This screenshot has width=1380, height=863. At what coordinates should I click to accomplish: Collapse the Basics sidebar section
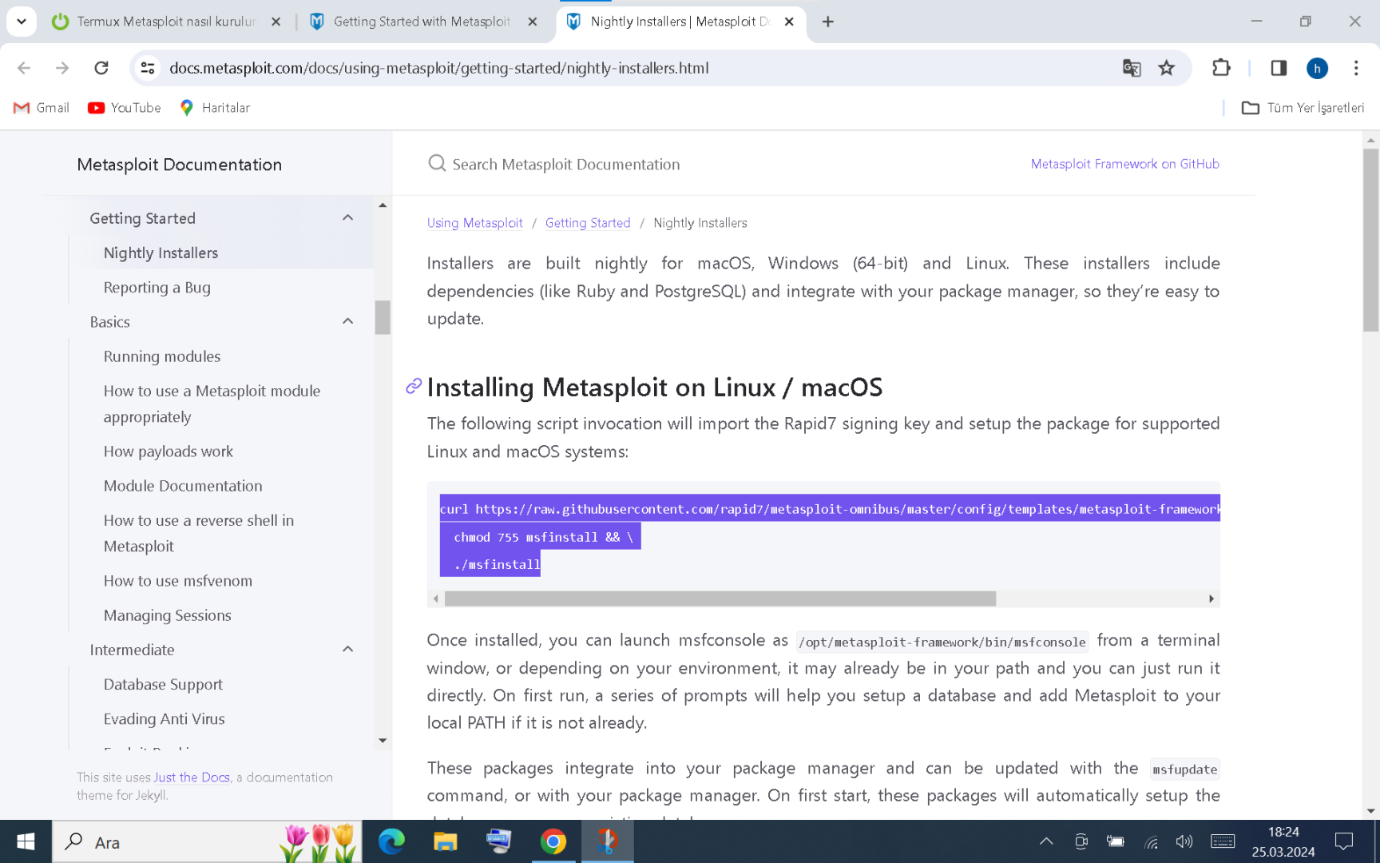pyautogui.click(x=347, y=321)
